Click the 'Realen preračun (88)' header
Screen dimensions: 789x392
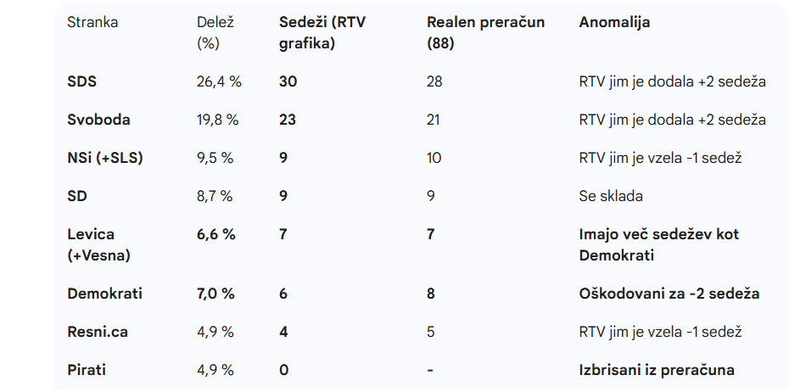[485, 32]
